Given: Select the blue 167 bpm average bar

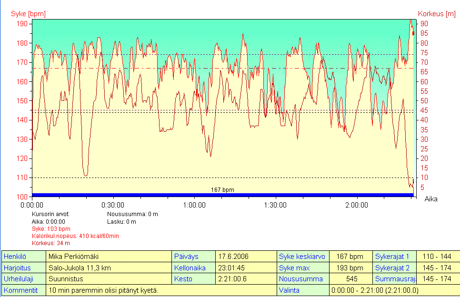Looking at the screenshot, I should click(222, 195).
